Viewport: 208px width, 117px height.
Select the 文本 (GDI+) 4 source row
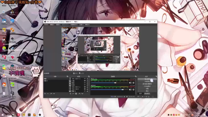click(79, 79)
